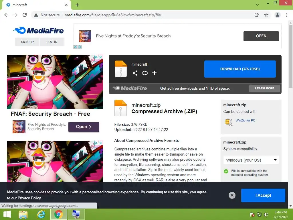The height and width of the screenshot is (220, 293).
Task: Click the tab search chevron in title bar
Action: coord(257,5)
